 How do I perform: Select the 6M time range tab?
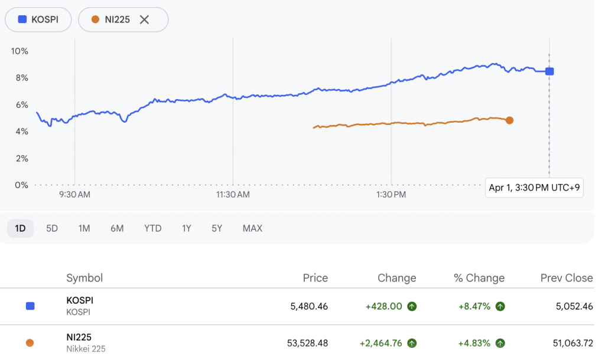pyautogui.click(x=117, y=228)
